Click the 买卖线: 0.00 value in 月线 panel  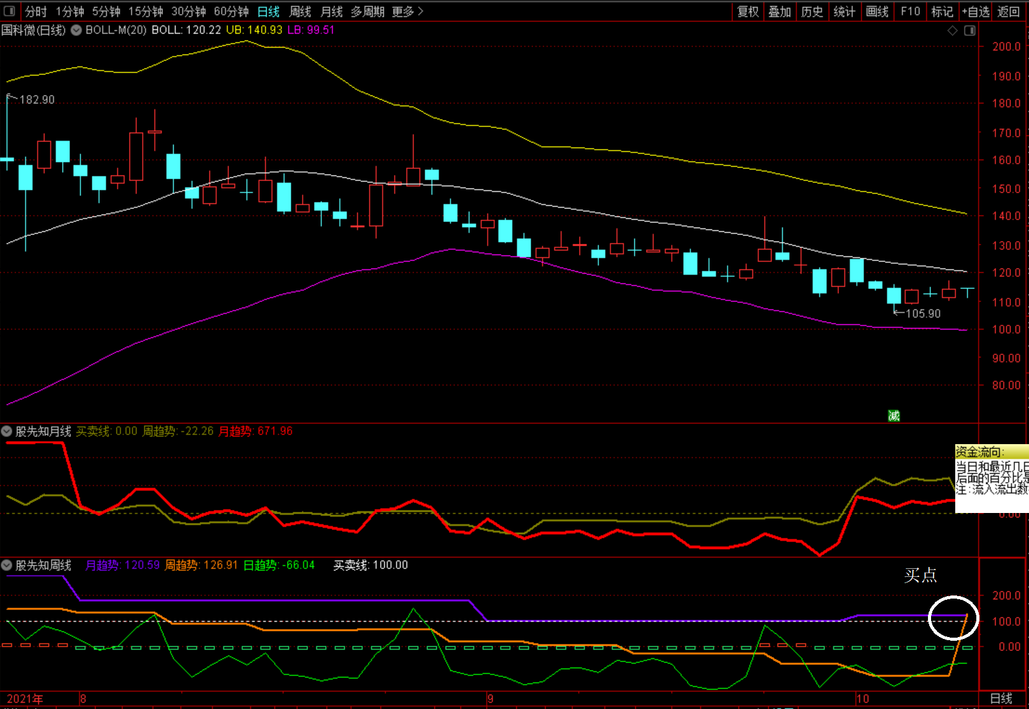107,430
